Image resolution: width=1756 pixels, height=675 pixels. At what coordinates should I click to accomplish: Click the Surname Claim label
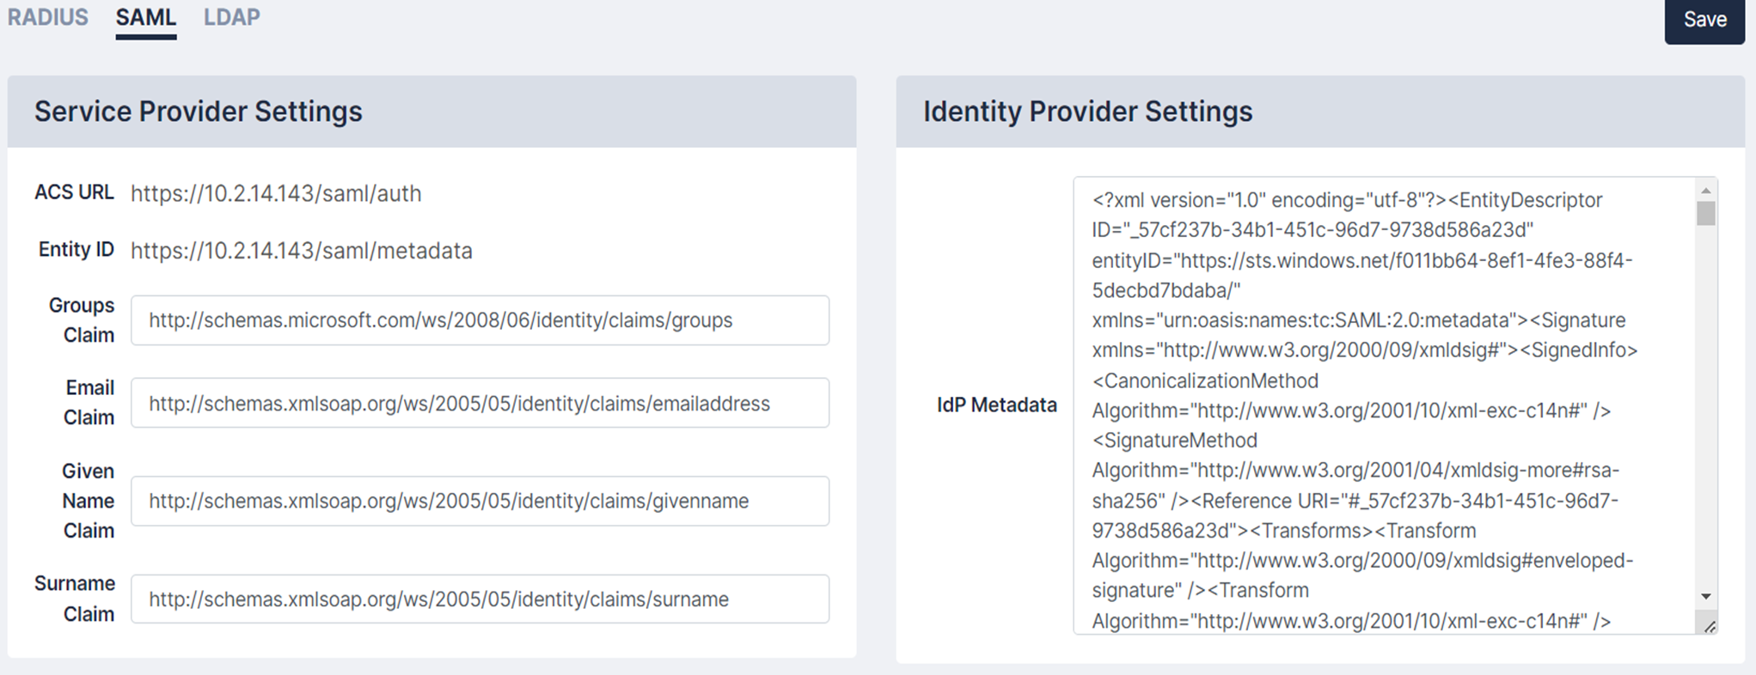[75, 599]
